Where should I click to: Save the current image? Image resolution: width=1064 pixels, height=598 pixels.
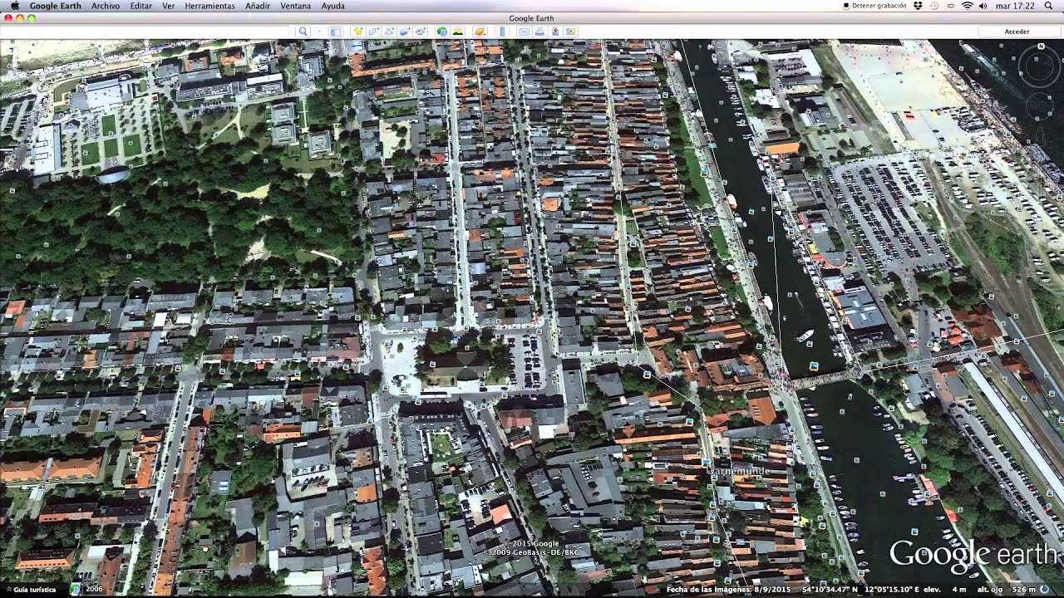(570, 32)
